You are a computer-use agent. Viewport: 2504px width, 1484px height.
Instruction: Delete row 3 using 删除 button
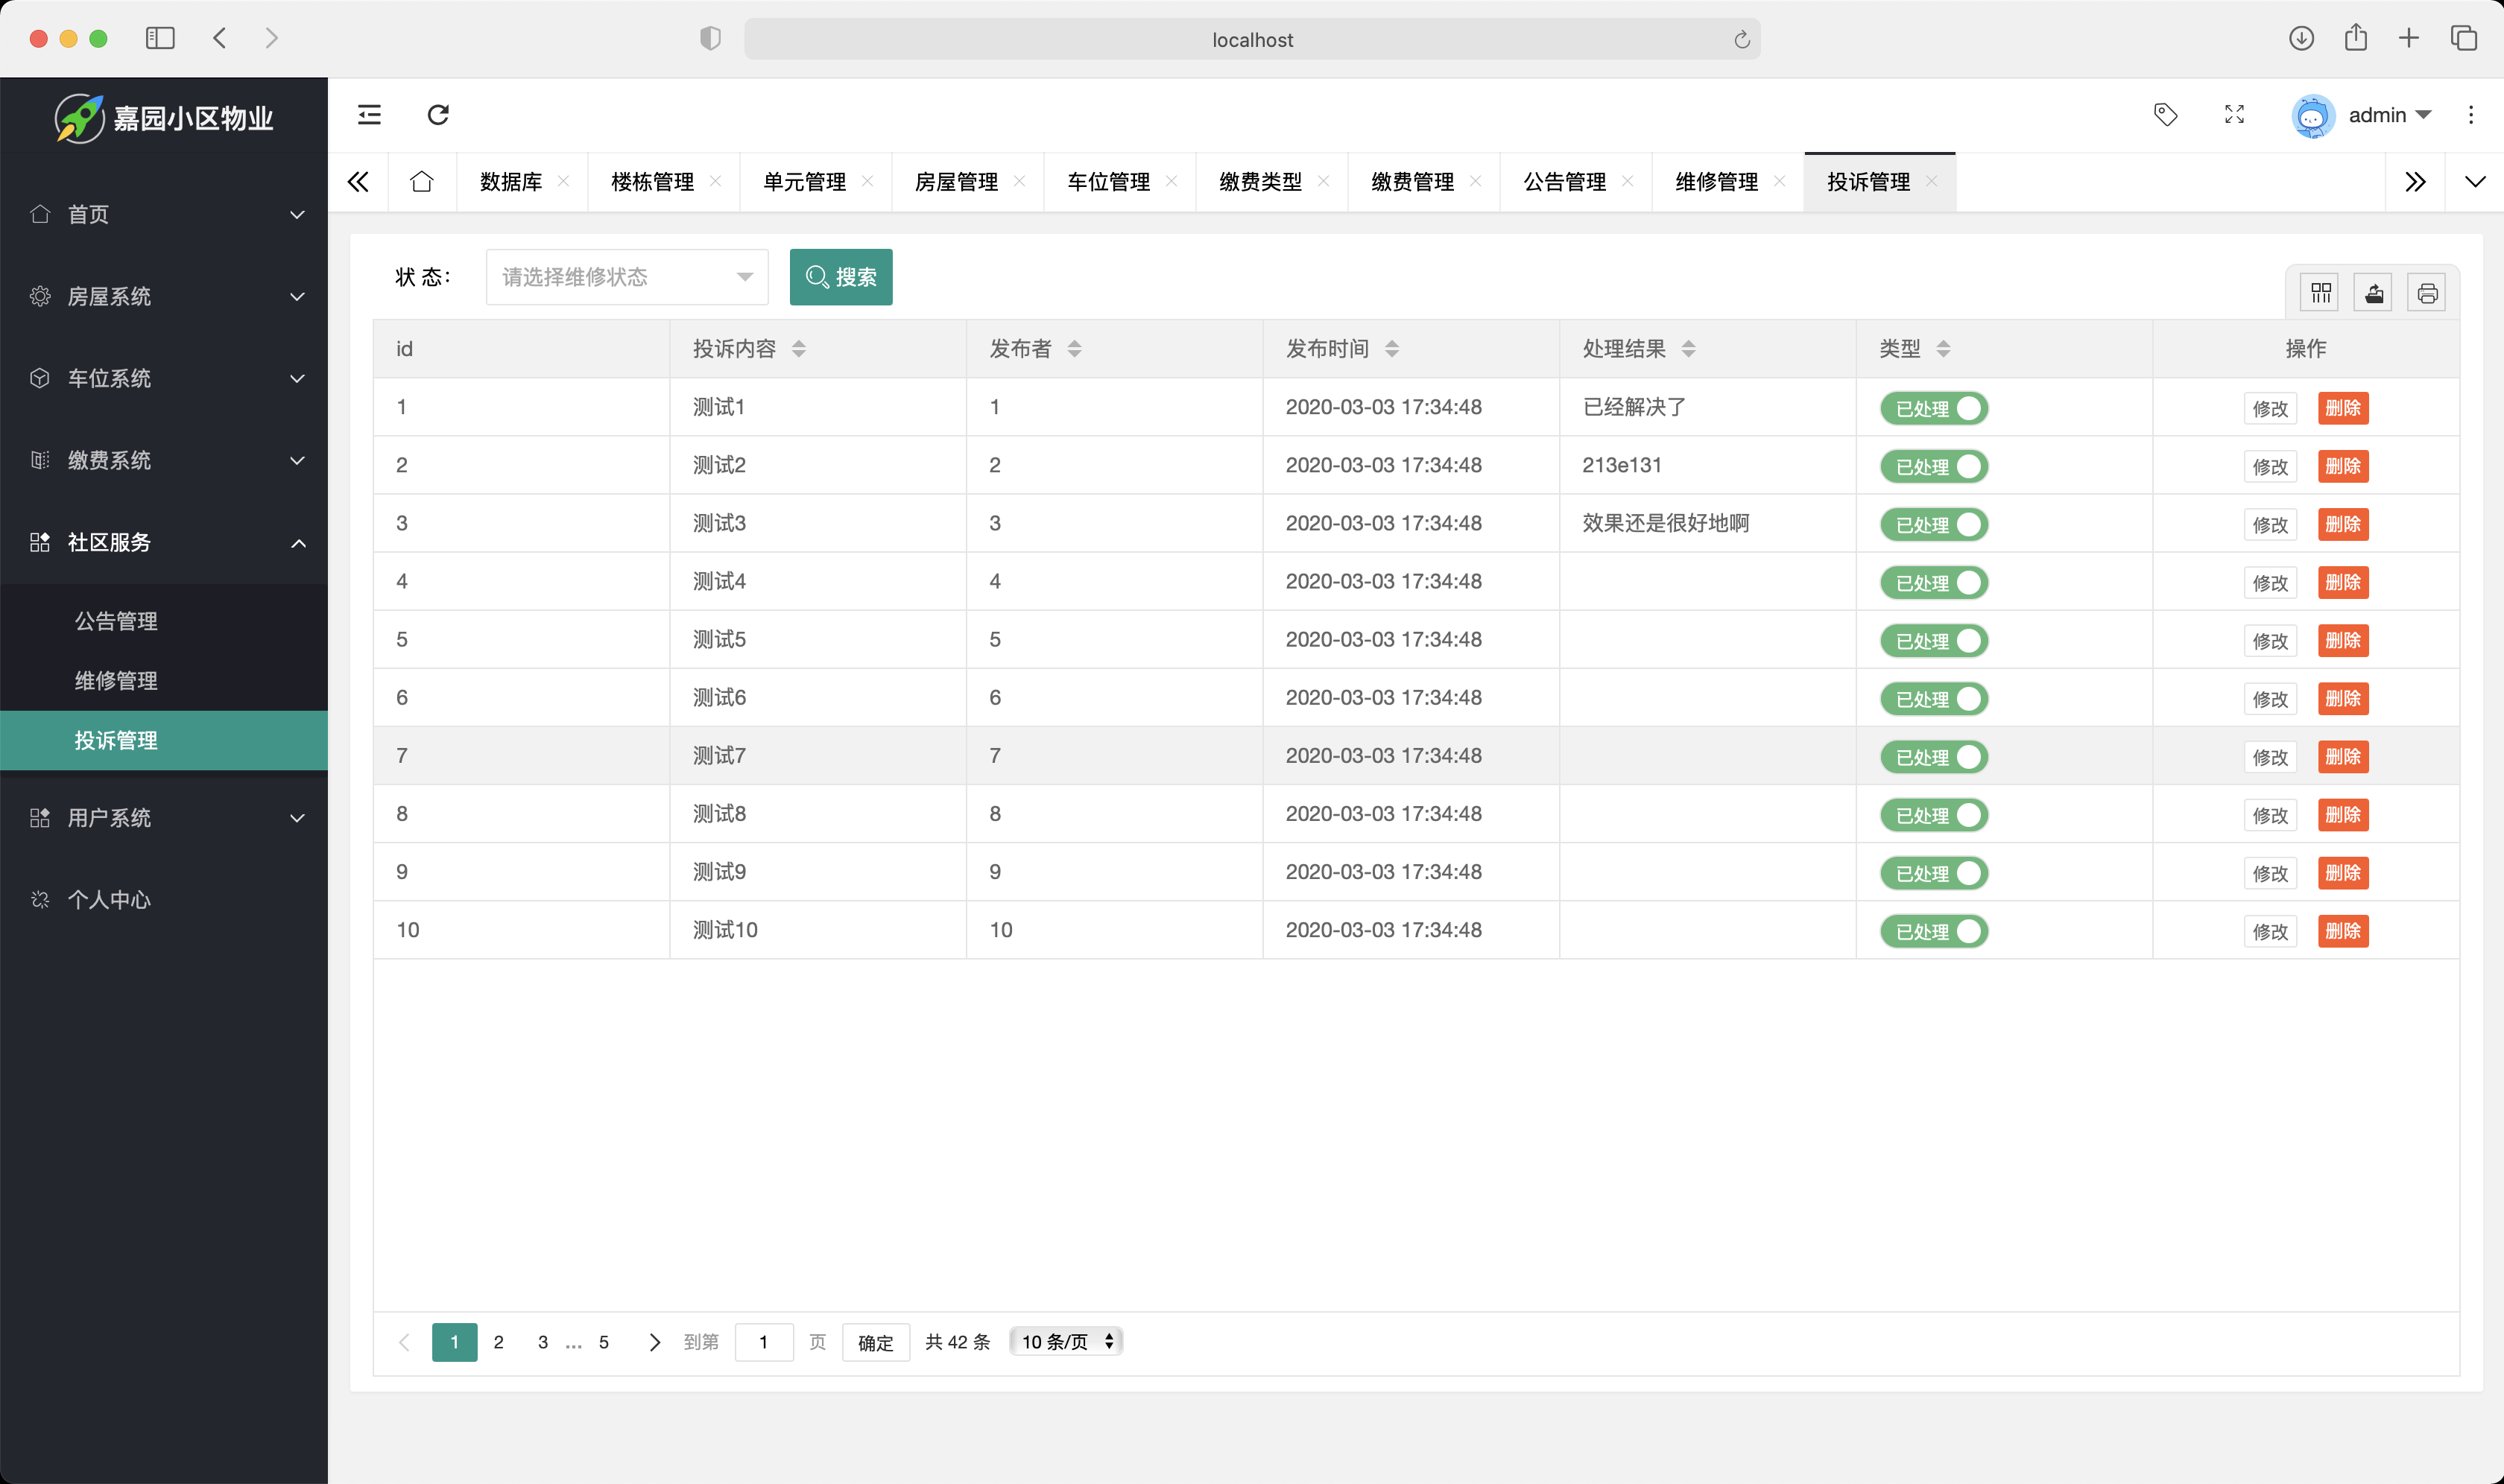2342,524
